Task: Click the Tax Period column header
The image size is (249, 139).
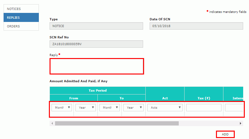Action: [x=98, y=90]
